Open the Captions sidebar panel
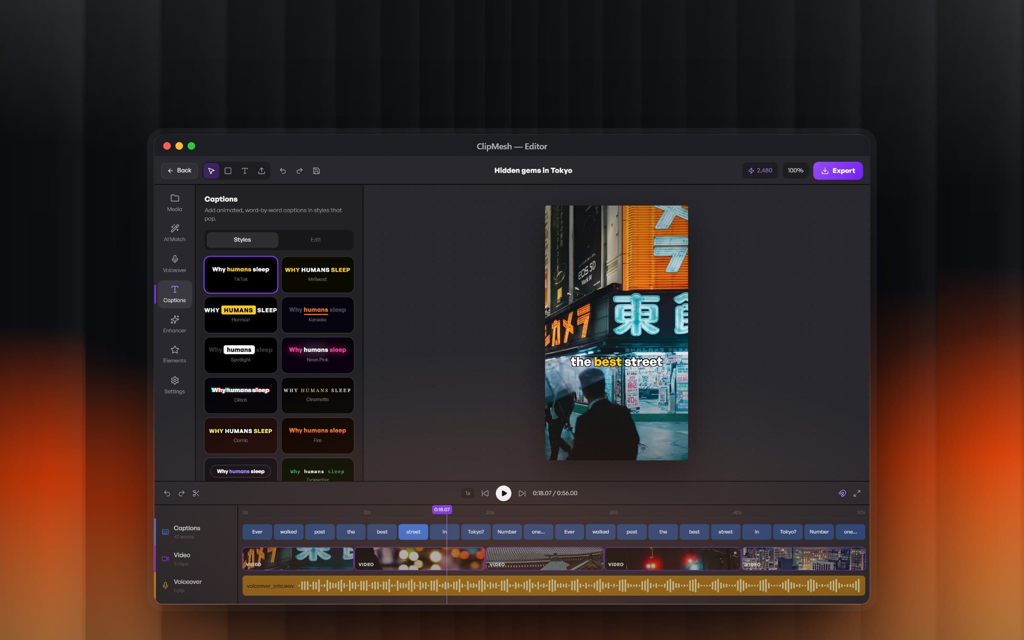 coord(175,294)
